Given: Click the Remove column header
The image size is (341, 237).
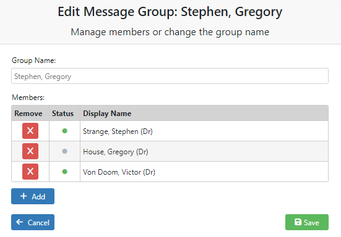Looking at the screenshot, I should [x=28, y=114].
